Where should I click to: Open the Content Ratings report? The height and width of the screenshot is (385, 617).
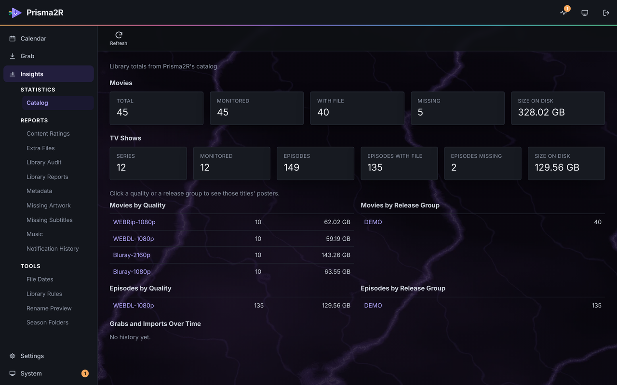48,134
